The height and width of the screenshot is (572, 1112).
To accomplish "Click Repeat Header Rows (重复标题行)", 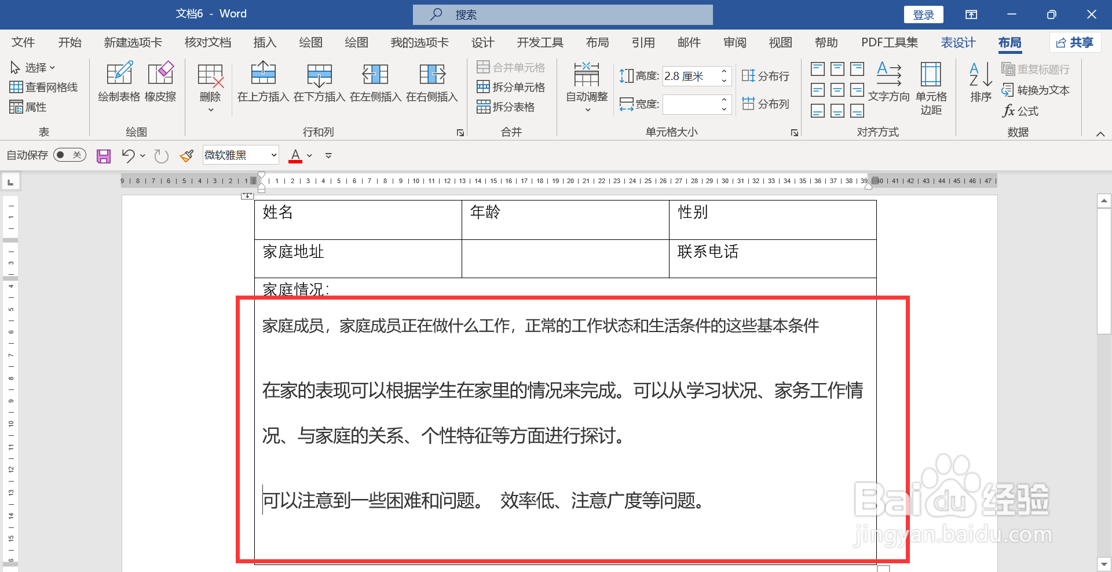I will (x=1036, y=69).
